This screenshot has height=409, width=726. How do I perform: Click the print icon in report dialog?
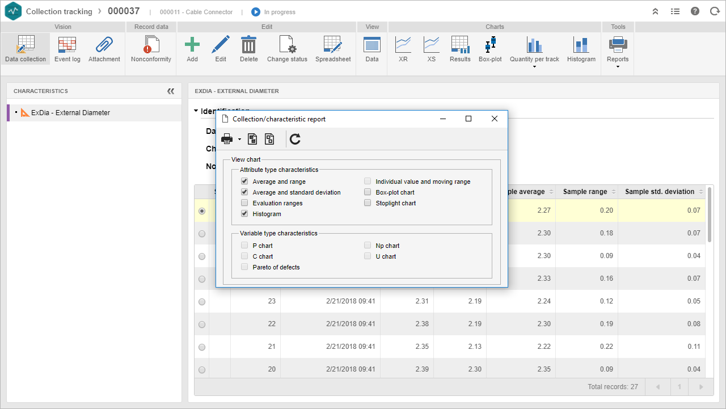click(x=227, y=139)
